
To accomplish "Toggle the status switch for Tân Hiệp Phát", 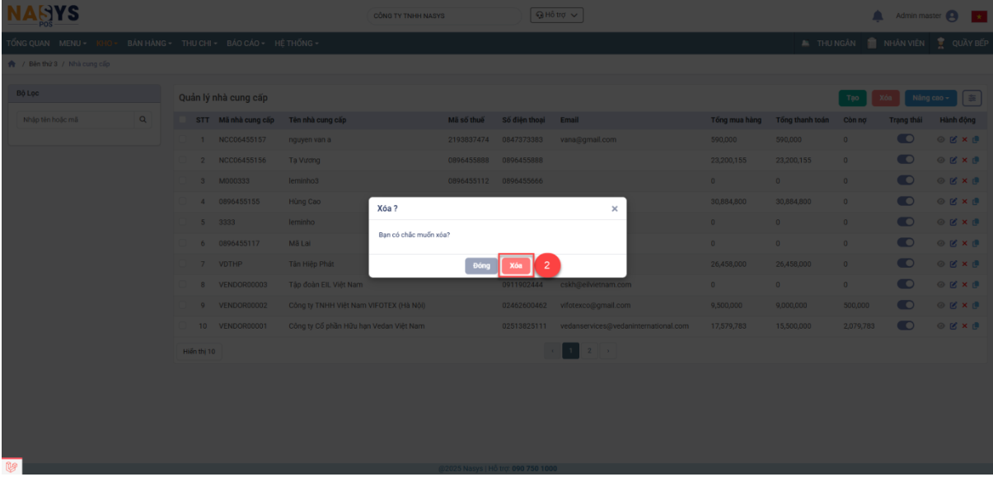I will (906, 264).
